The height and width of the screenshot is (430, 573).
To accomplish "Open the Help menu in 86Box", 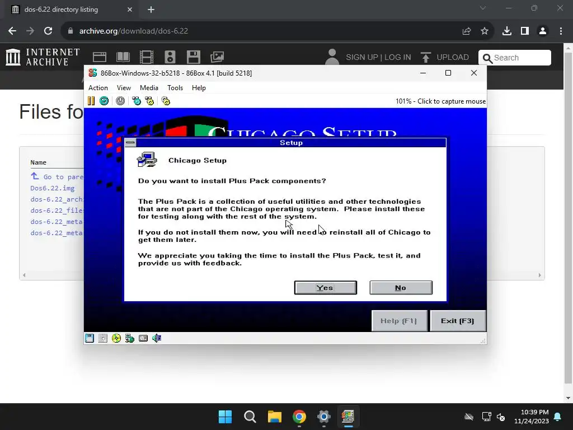I will point(199,88).
